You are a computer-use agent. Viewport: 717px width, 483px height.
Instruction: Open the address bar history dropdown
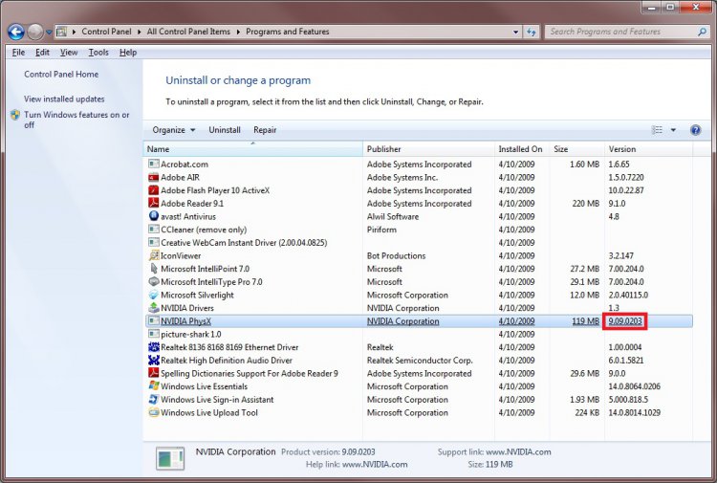(515, 32)
